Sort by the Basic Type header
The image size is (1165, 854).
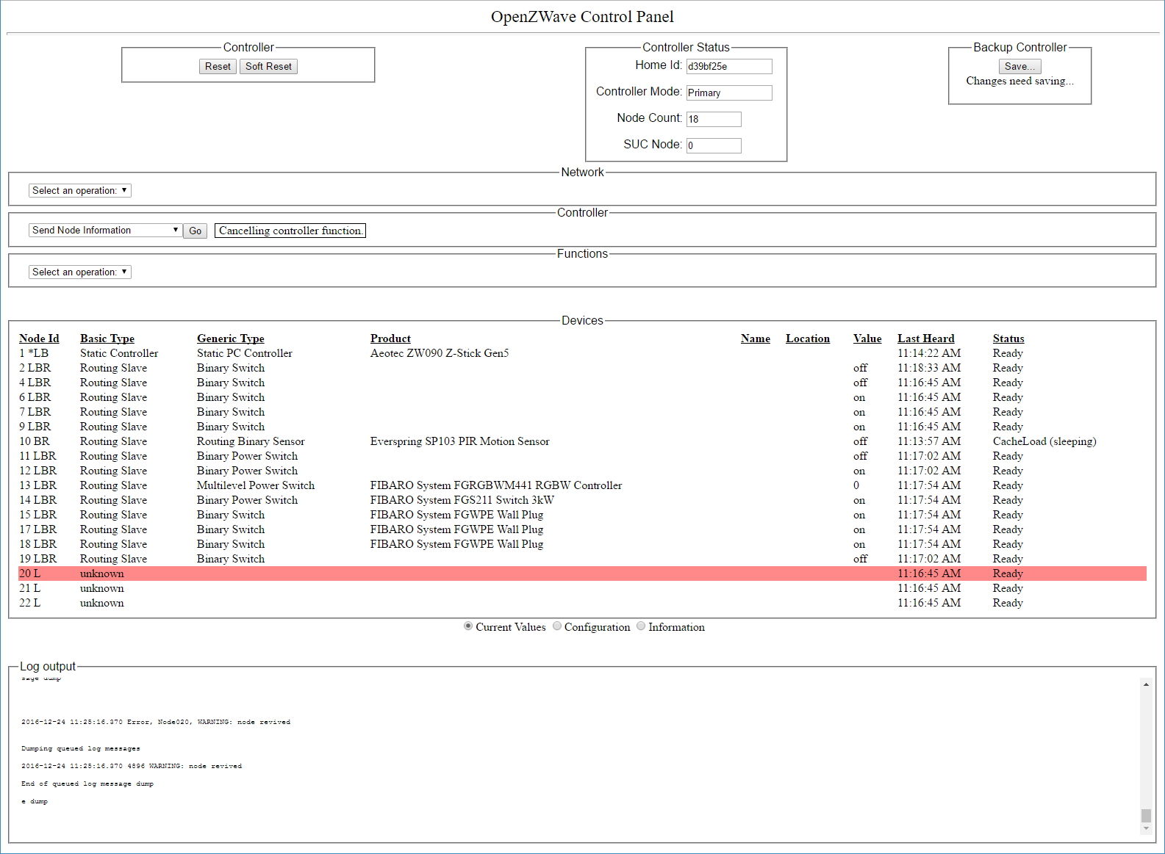click(107, 339)
